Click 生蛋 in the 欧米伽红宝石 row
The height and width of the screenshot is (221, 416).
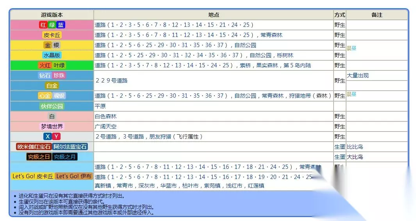(x=340, y=147)
